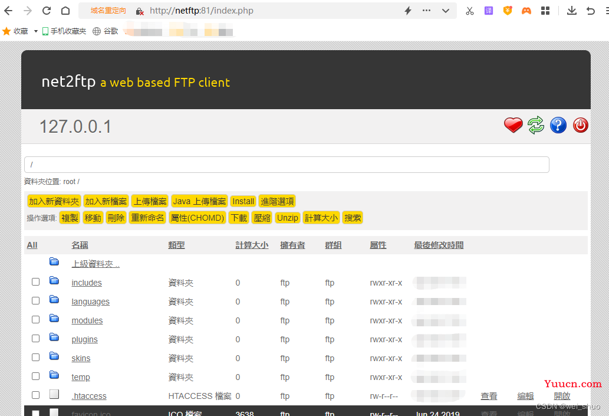Tick the checkbox for the skins folder
The image size is (609, 416).
tap(36, 358)
